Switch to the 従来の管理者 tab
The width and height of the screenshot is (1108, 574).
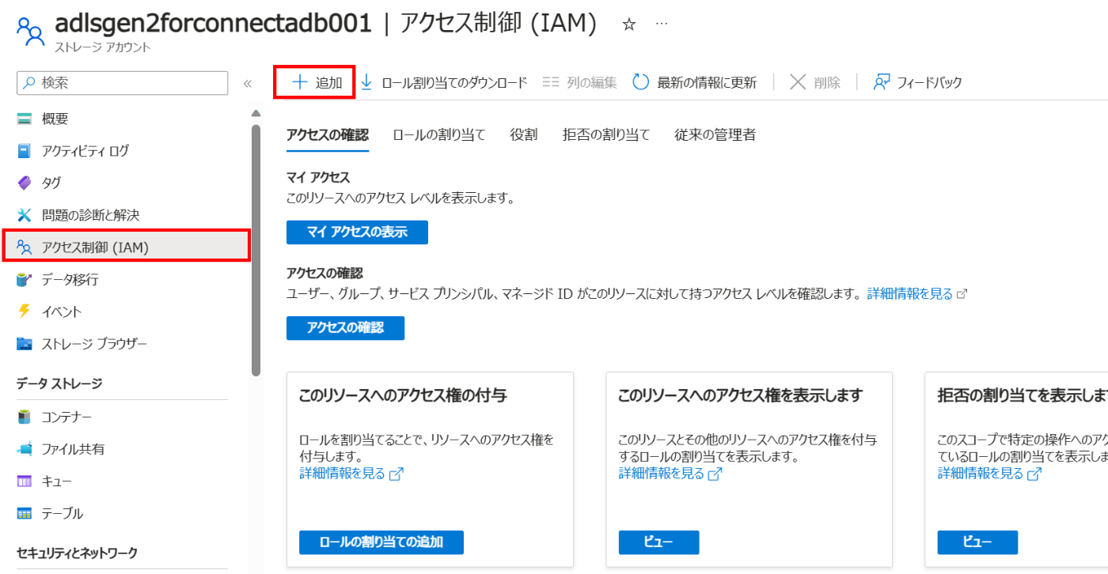(715, 134)
